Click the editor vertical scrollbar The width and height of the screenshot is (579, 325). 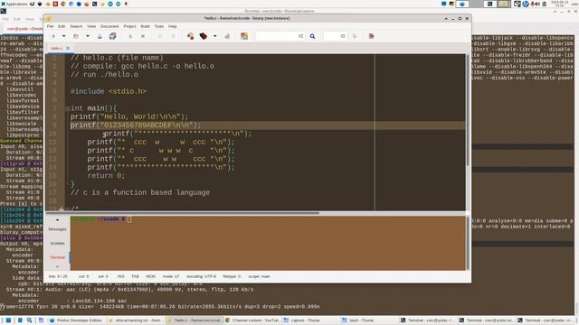[x=468, y=110]
